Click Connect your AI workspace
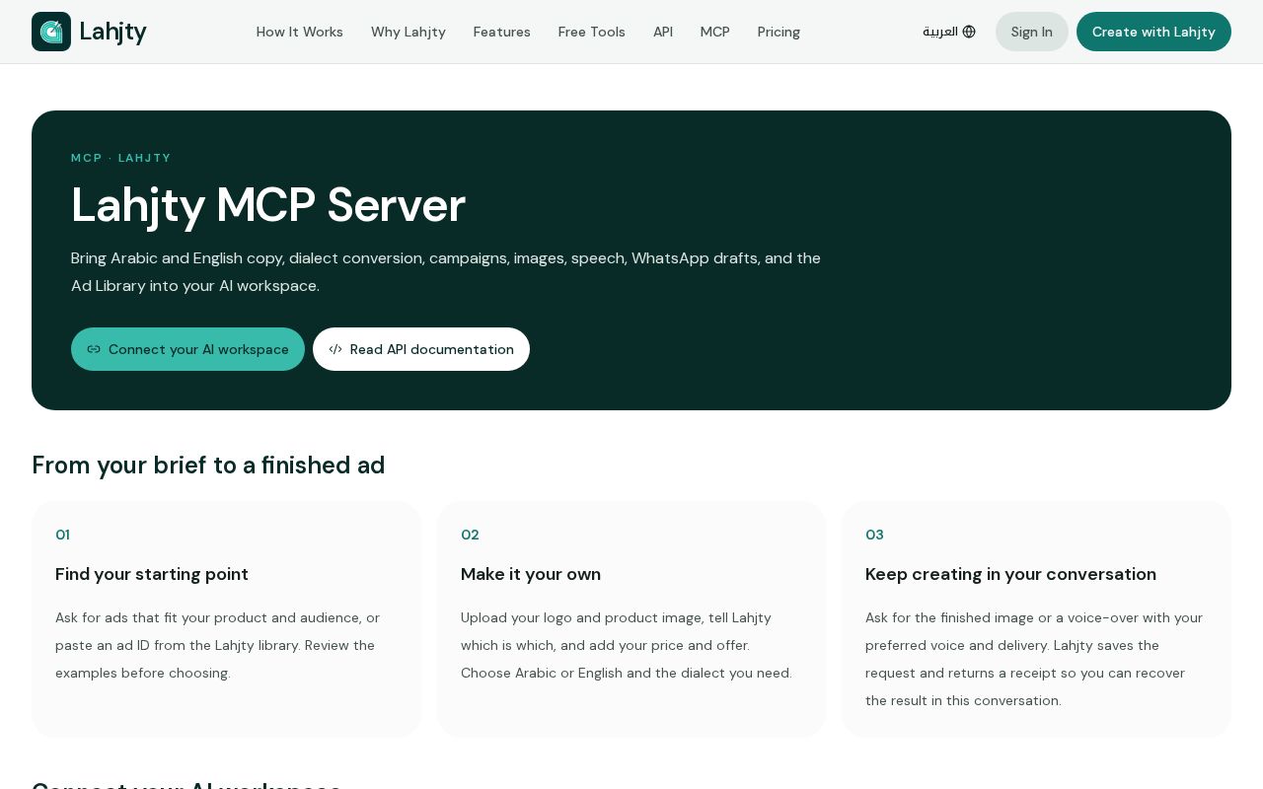The height and width of the screenshot is (789, 1263). pyautogui.click(x=187, y=349)
